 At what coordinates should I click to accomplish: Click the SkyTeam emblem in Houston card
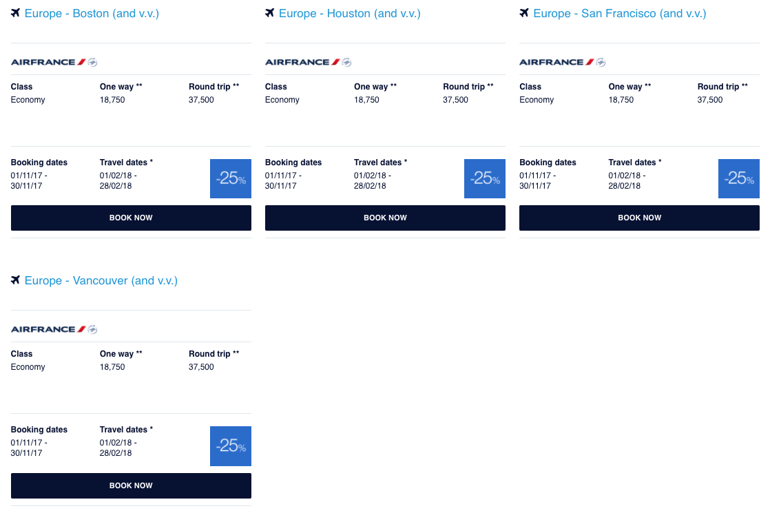click(x=346, y=63)
